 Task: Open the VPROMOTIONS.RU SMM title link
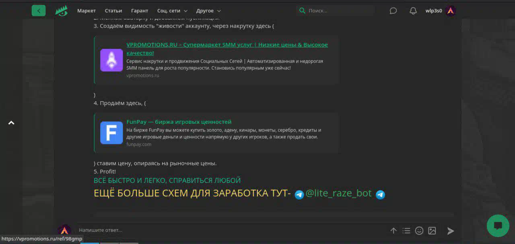pyautogui.click(x=227, y=49)
